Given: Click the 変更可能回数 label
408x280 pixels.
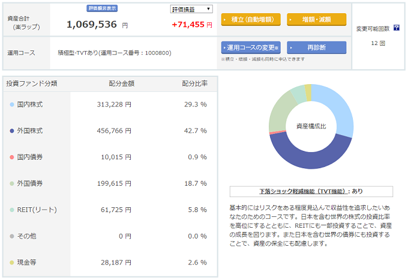Looking at the screenshot, I should click(373, 29).
